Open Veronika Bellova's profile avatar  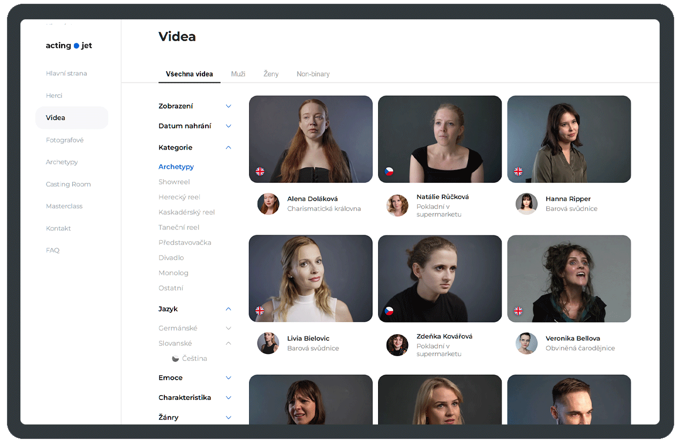[526, 343]
